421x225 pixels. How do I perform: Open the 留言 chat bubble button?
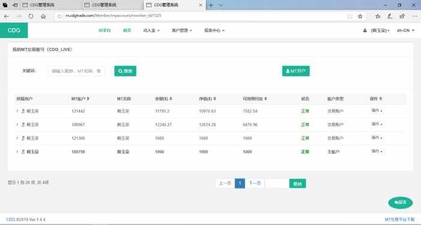tap(401, 203)
